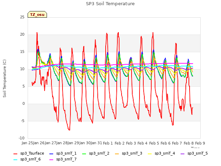Toggle the sp3_smT_5 legend entry
Screen dimensions: 221x166
point(194,154)
